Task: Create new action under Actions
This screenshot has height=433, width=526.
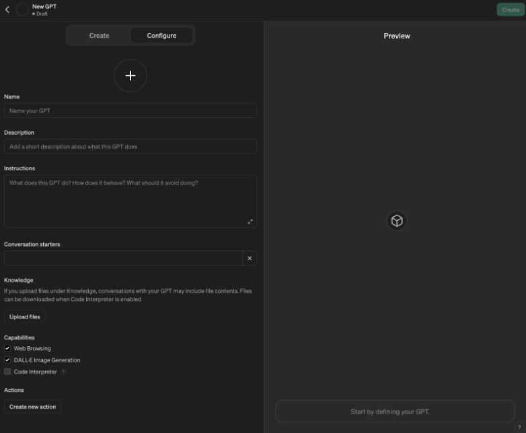Action: tap(32, 407)
